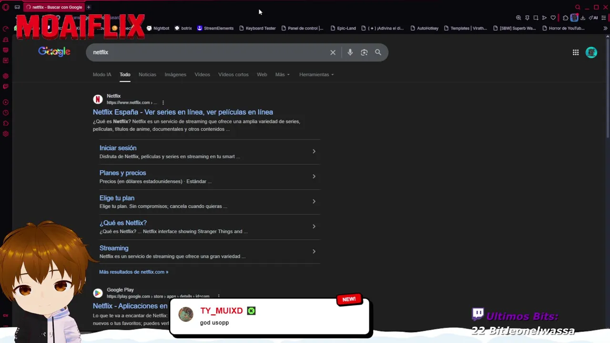Open three-dot options for Netflix result

click(163, 102)
